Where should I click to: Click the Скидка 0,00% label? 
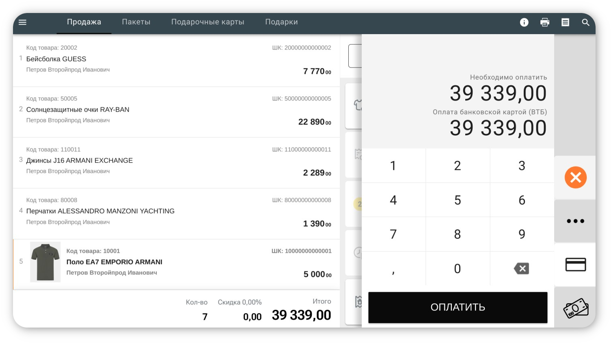click(x=240, y=302)
